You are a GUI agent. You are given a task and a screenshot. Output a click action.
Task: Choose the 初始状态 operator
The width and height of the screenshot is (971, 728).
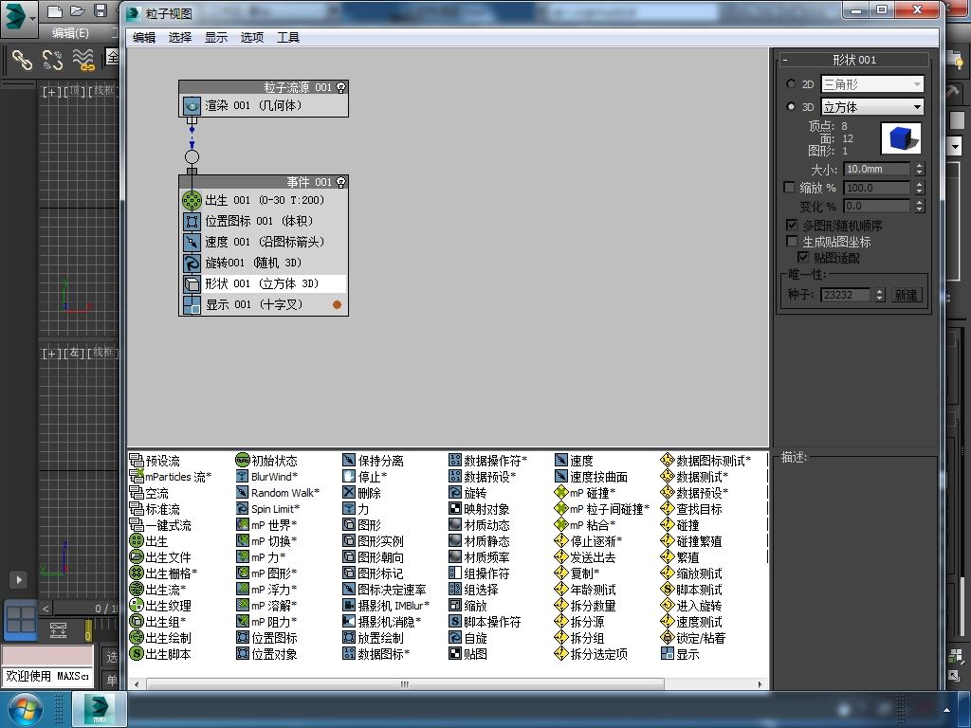coord(266,461)
